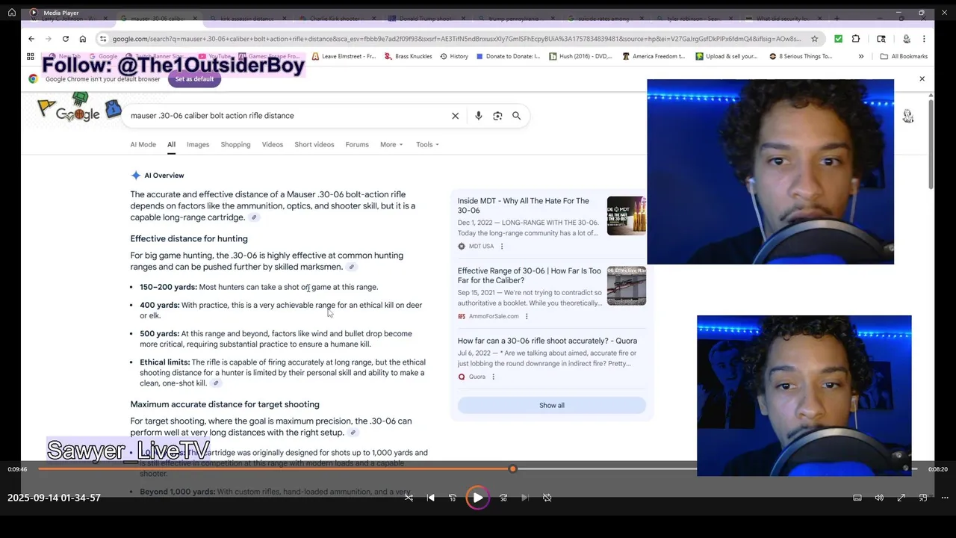Open subtitles and captions options
956x538 pixels.
[857, 498]
